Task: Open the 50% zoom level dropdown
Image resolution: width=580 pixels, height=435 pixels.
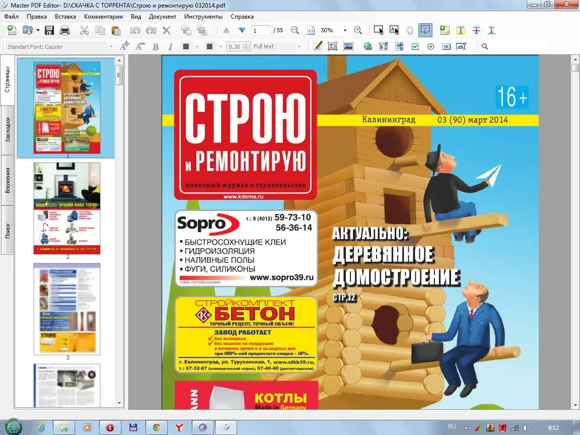Action: tap(345, 30)
